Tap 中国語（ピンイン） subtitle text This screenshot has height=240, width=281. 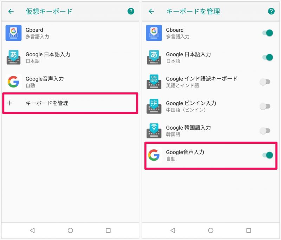coord(186,110)
